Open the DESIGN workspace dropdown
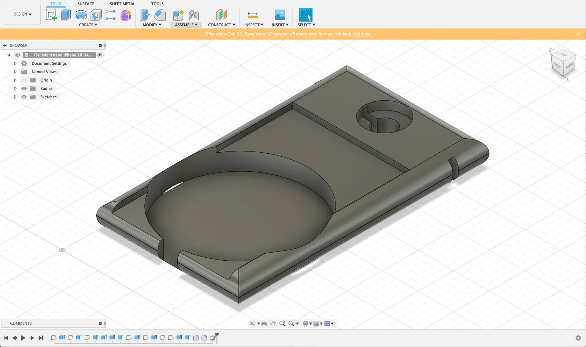 pos(22,14)
